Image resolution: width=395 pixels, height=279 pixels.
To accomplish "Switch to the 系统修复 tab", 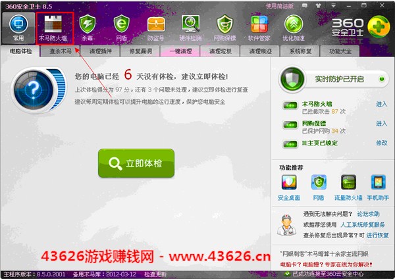I will point(300,51).
